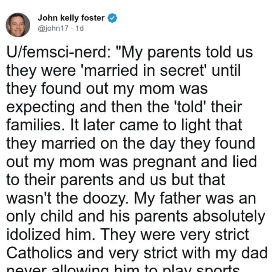
Task: Select the U/femsci-nerd username text
Action: [x=58, y=52]
